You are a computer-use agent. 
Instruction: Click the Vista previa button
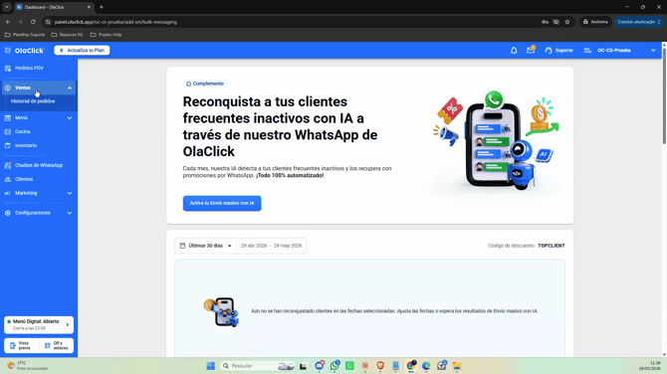(x=21, y=345)
